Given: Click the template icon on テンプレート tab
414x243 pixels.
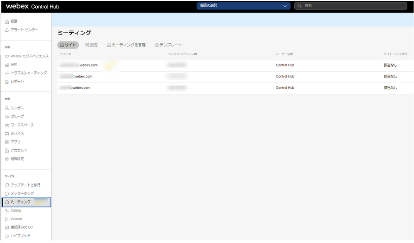Looking at the screenshot, I should pos(157,45).
